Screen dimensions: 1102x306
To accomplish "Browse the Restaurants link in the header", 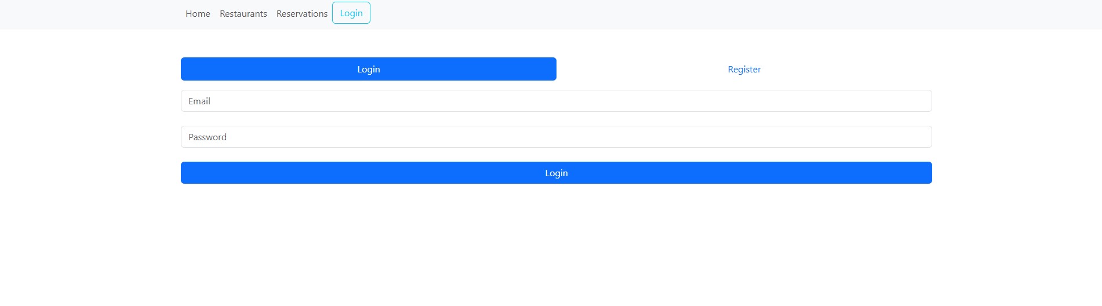I will click(243, 14).
